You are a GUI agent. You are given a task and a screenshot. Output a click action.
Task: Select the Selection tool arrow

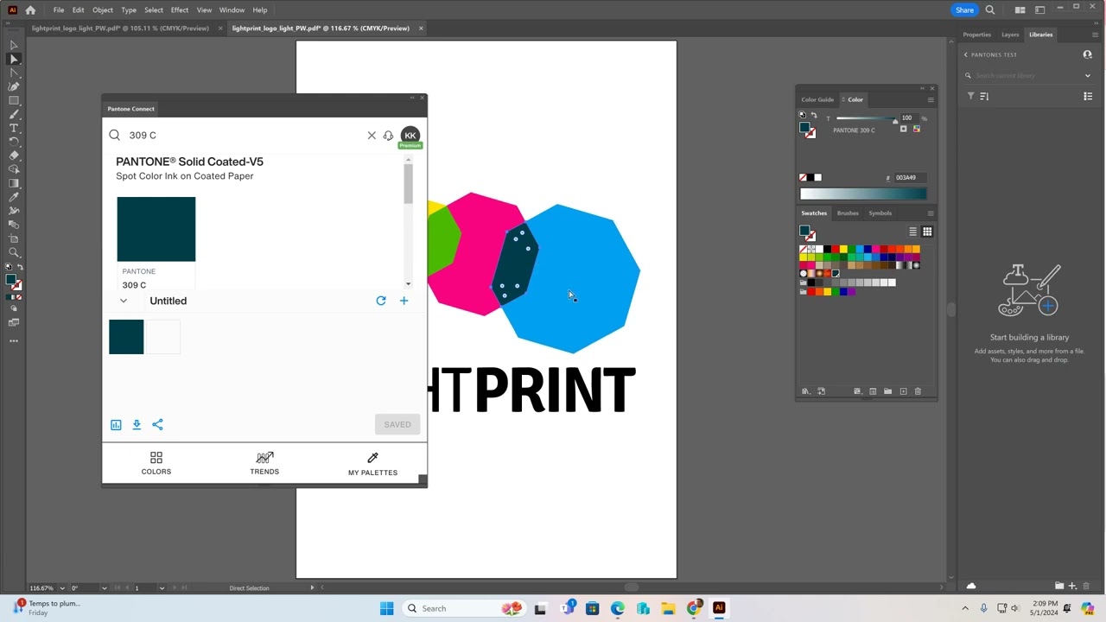14,45
